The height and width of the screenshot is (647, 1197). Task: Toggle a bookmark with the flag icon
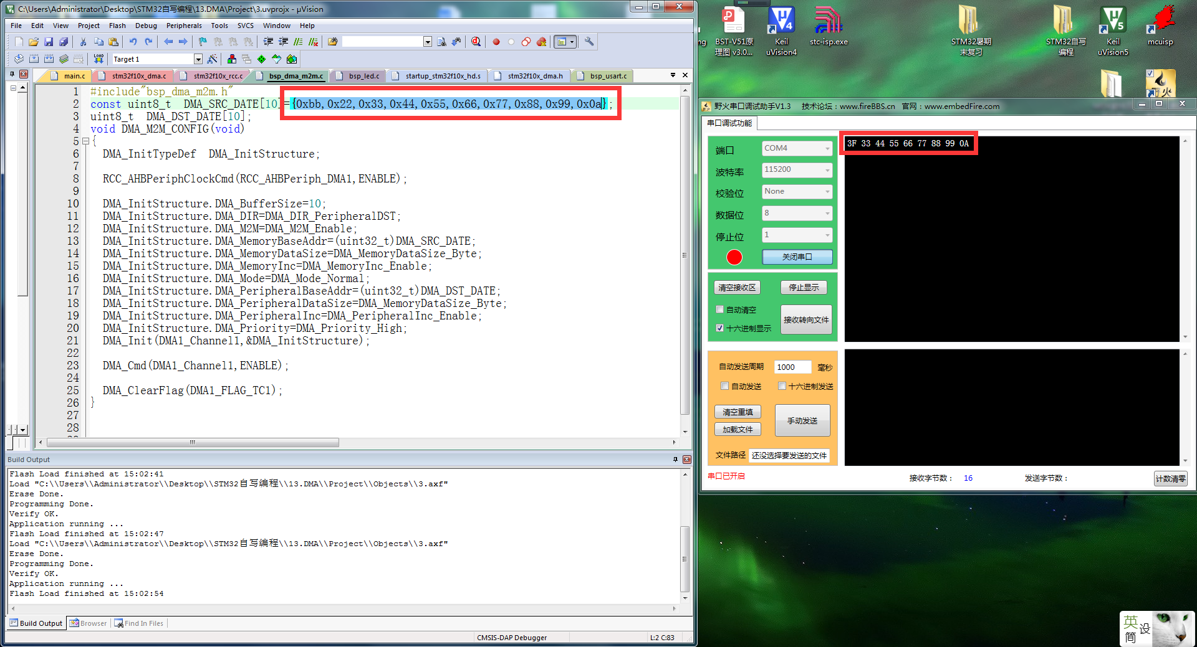(x=203, y=42)
